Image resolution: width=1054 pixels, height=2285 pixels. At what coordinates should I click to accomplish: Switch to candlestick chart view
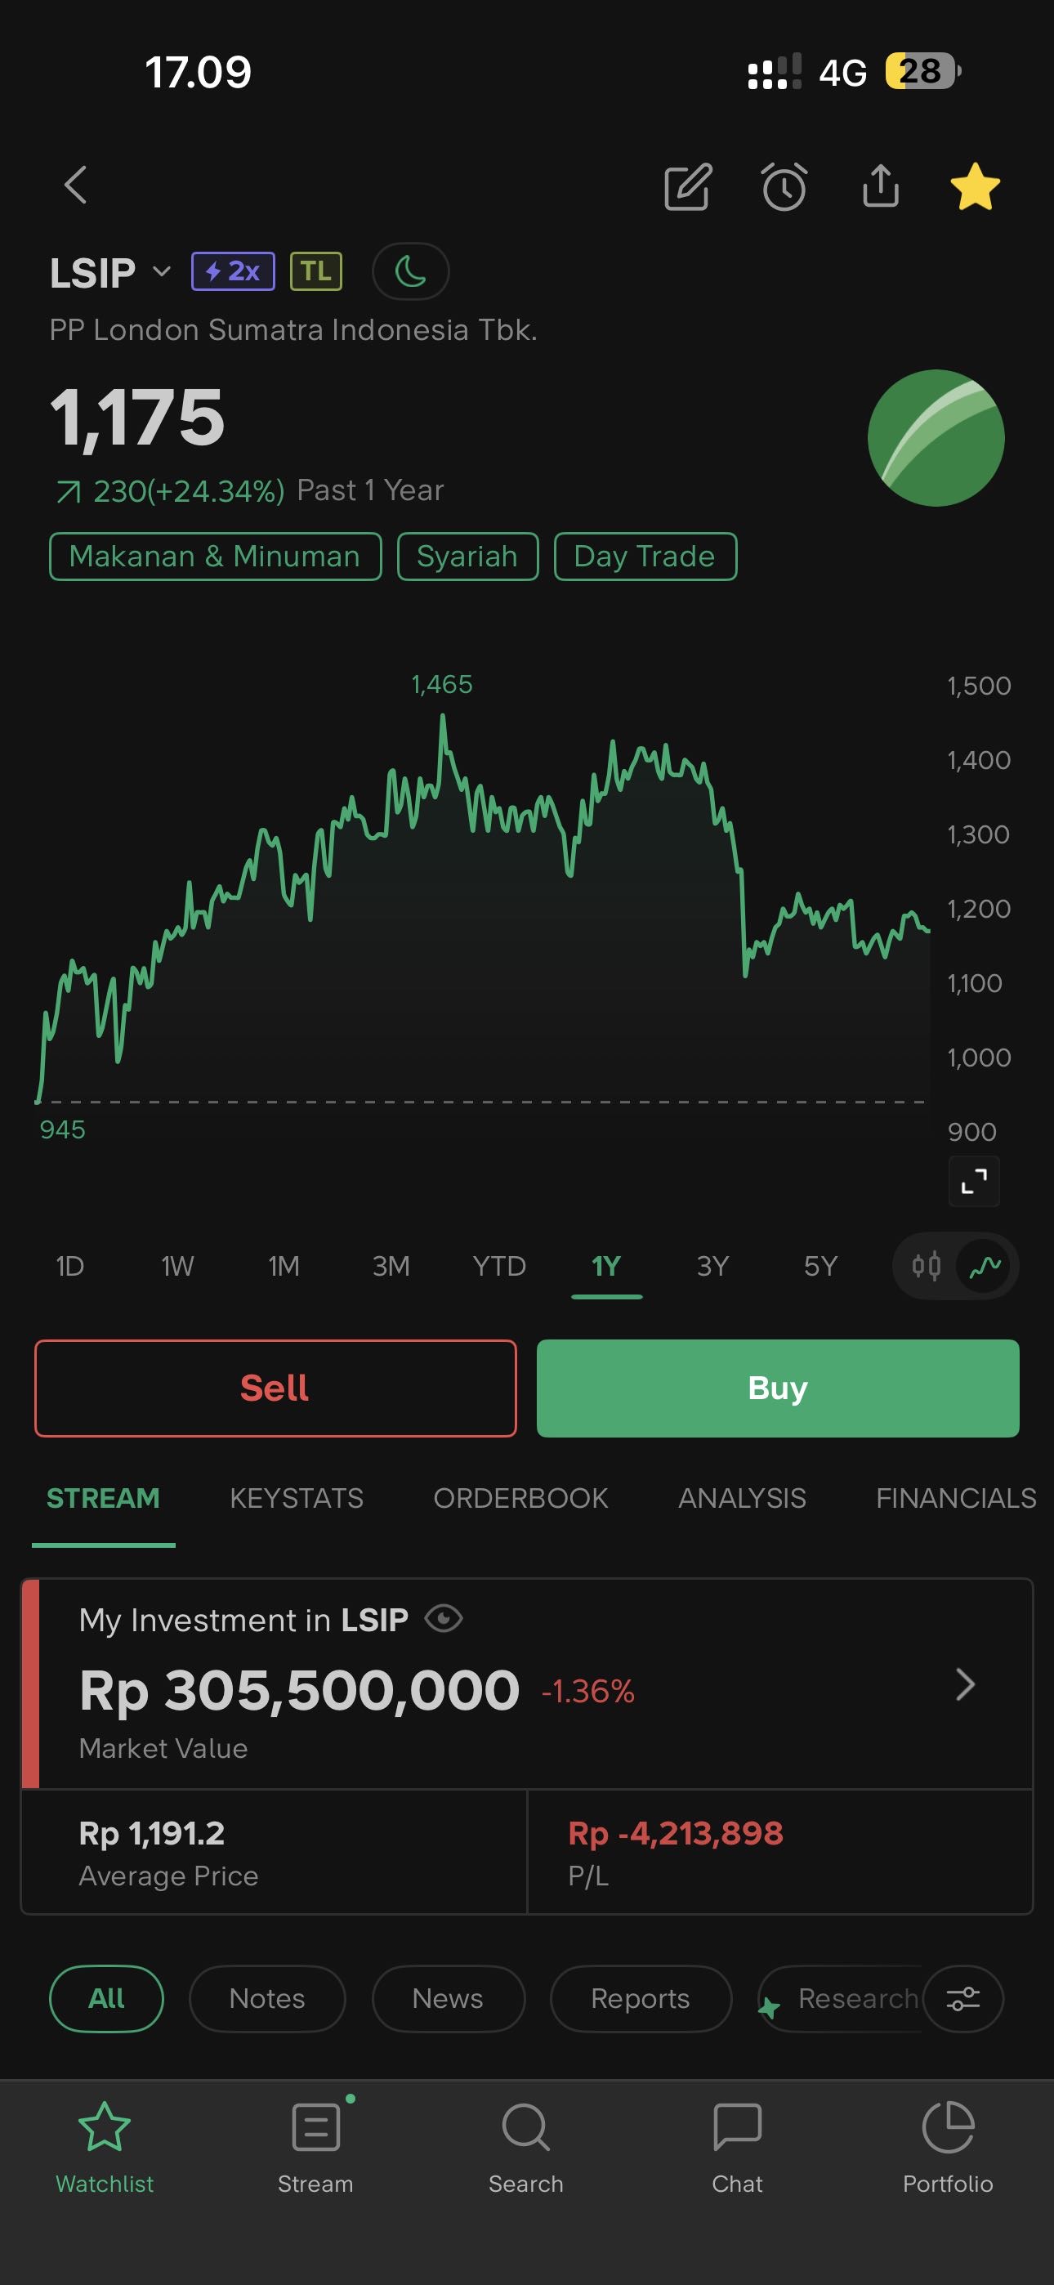tap(927, 1265)
